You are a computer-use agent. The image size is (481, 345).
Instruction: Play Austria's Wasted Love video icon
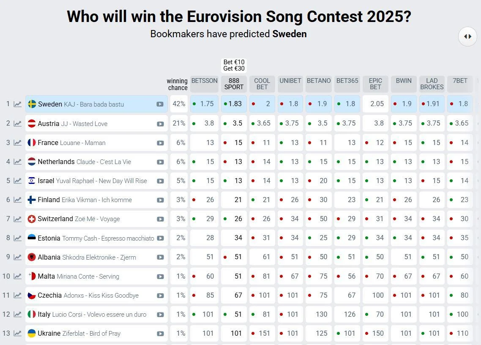[x=160, y=124]
